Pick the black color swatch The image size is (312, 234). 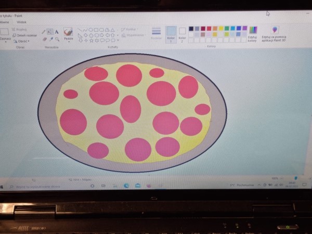tap(191, 29)
